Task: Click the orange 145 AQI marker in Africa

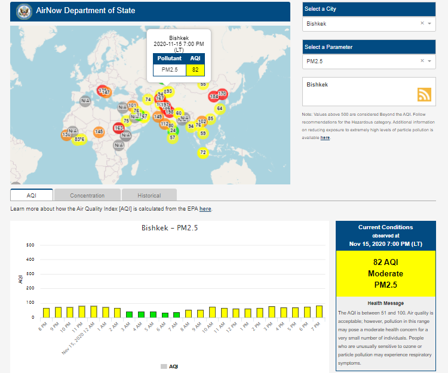Action: pos(99,131)
